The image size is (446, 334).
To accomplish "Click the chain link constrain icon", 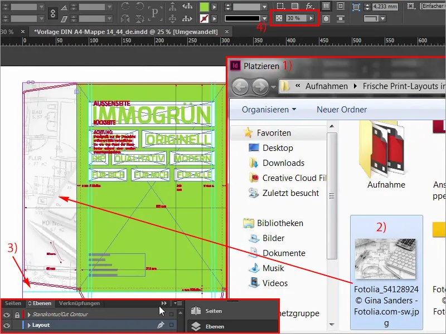I will point(52,12).
